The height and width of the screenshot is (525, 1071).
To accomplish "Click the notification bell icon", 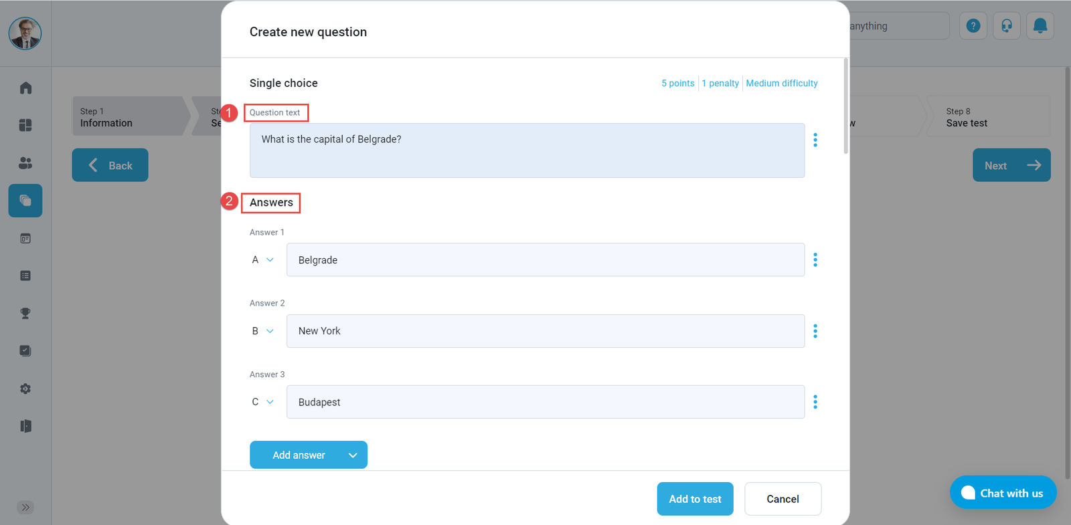I will (1040, 26).
